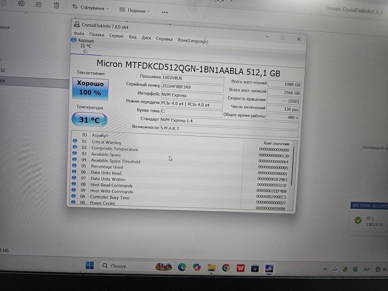Click the rename icon in File Explorer toolbar
The height and width of the screenshot is (291, 388).
[21, 4]
